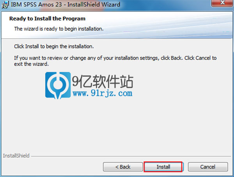
Task: Click the www.91rjz.com watermark address
Action: 102,93
